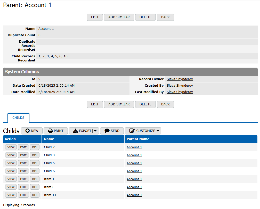Open the Last Modified By user link

tap(180, 92)
